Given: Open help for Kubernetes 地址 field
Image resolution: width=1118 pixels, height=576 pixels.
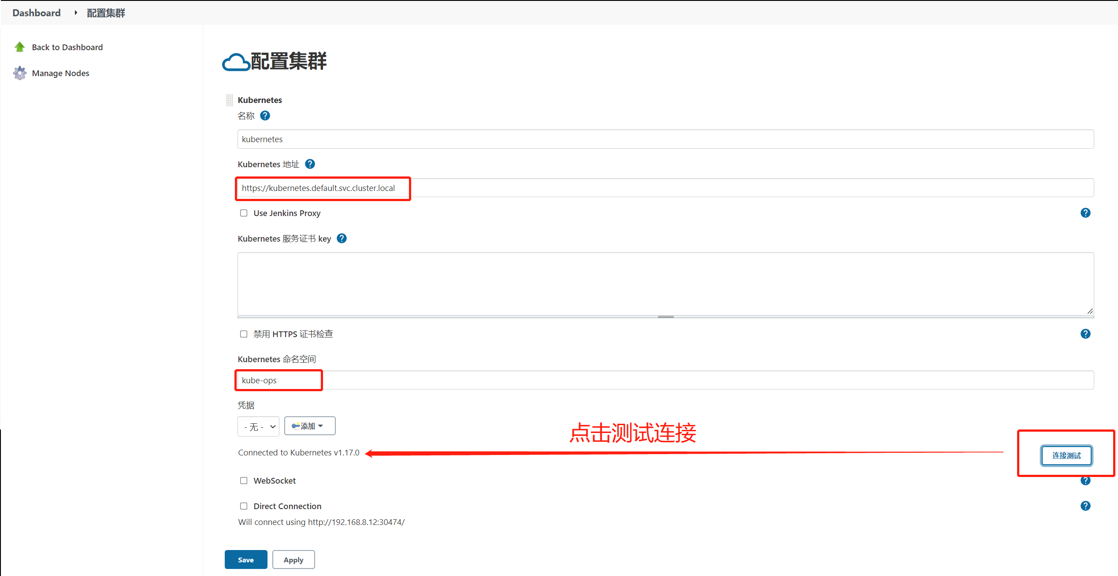Looking at the screenshot, I should pyautogui.click(x=310, y=164).
